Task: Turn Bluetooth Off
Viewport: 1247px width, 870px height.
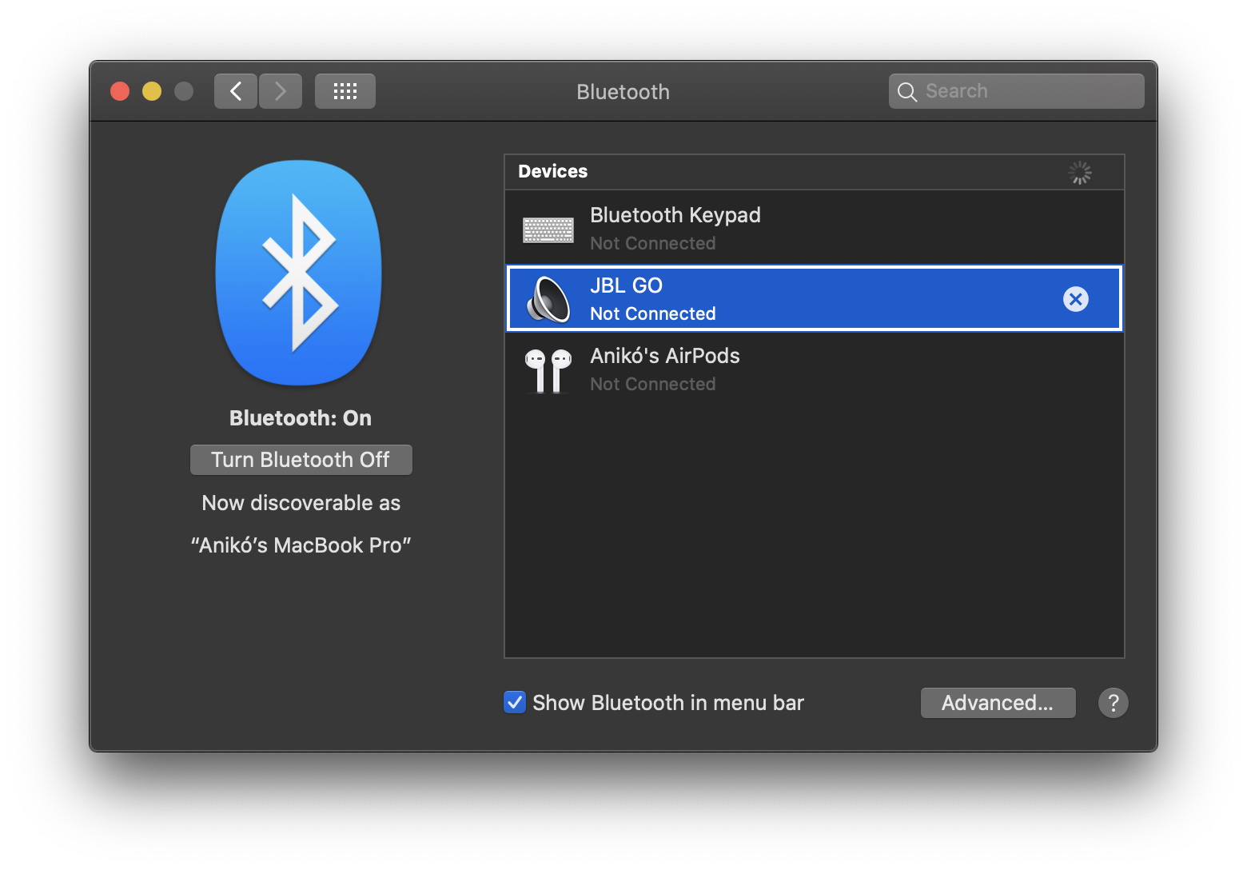Action: click(301, 460)
